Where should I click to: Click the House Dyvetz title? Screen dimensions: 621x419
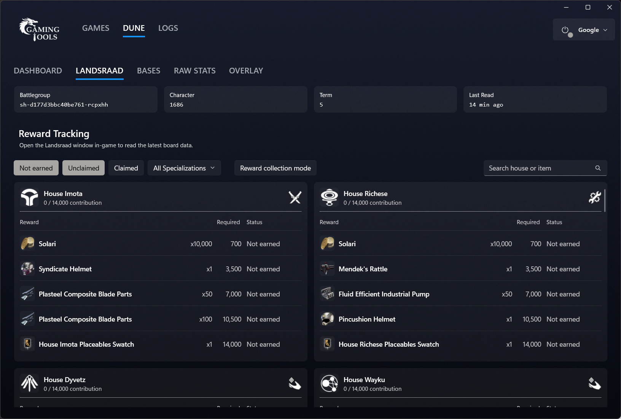click(x=65, y=380)
